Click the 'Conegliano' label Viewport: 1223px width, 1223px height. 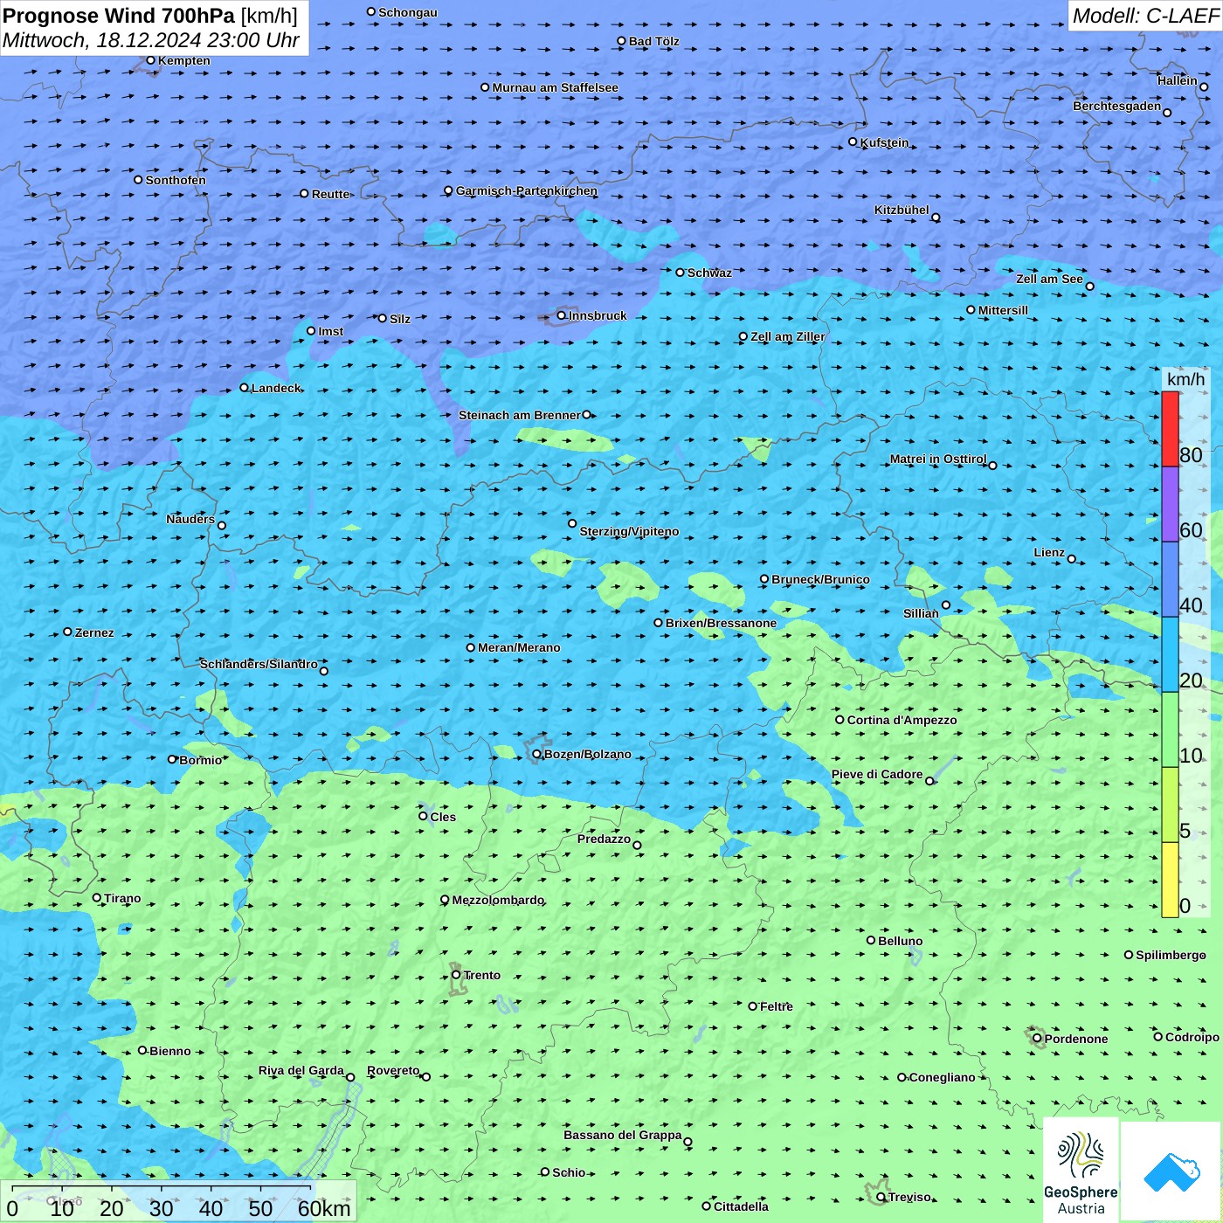(942, 1077)
